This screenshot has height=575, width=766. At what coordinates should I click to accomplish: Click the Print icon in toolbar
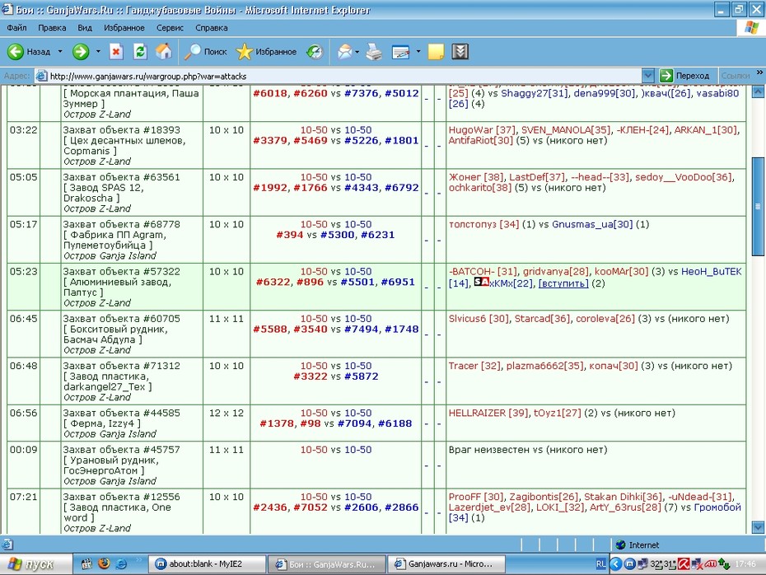(374, 51)
